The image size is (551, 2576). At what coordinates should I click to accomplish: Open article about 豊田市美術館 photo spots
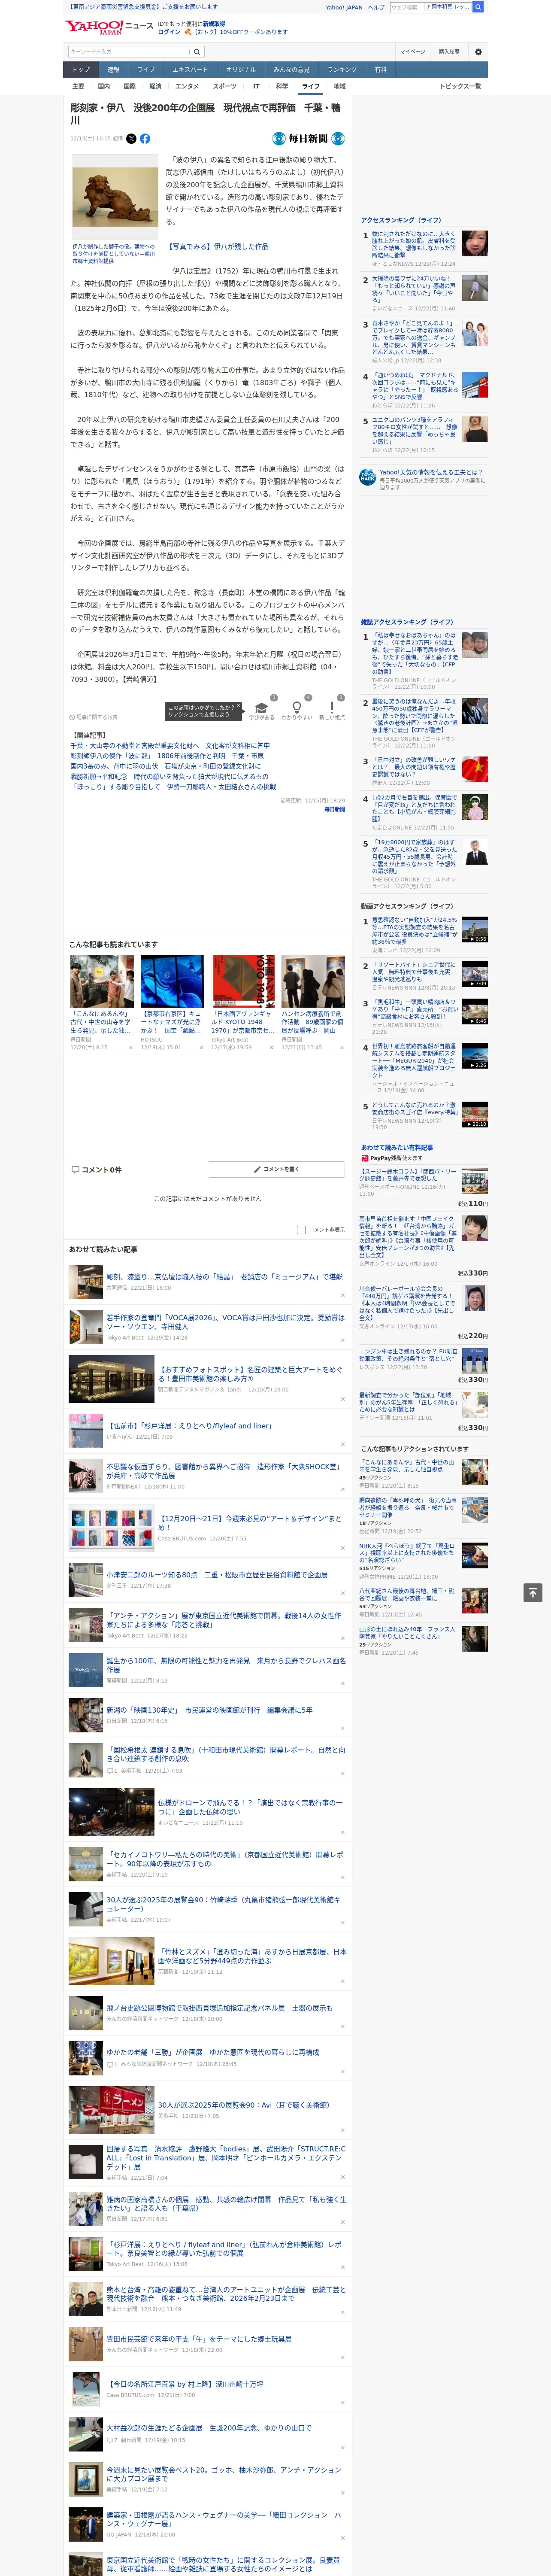[x=250, y=1374]
